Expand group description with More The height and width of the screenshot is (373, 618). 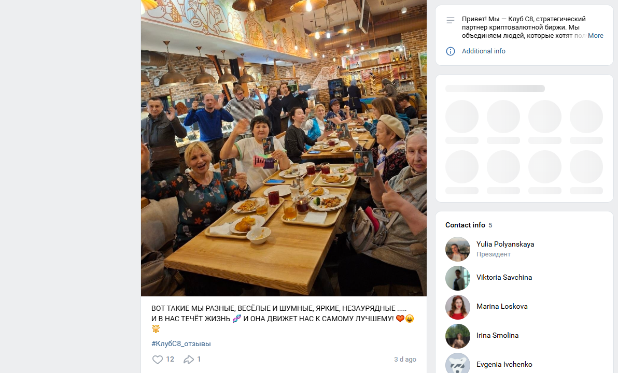(x=595, y=35)
